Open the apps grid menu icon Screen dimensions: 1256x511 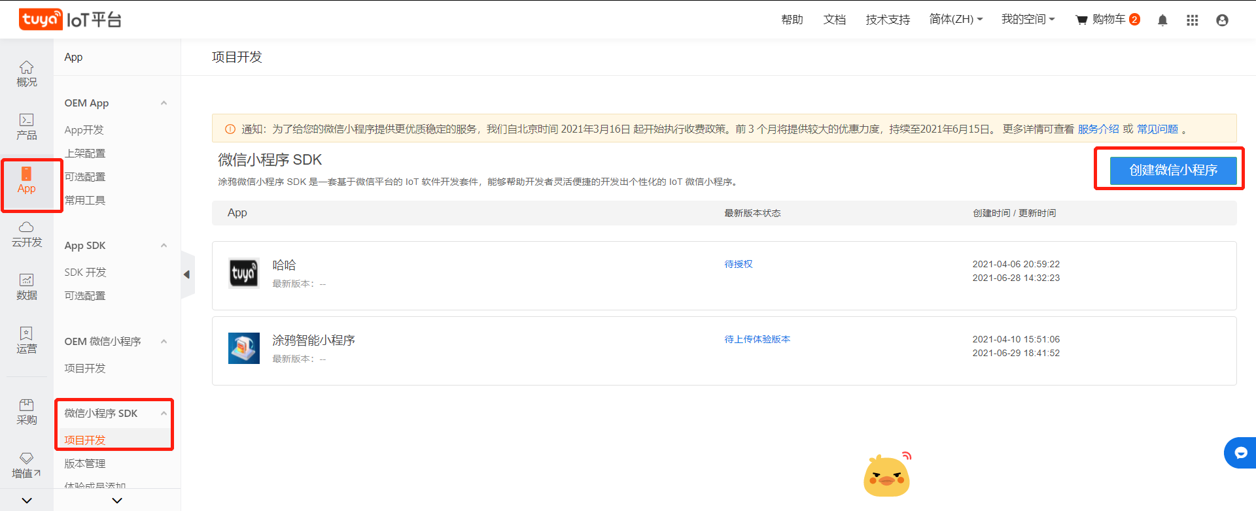point(1192,20)
